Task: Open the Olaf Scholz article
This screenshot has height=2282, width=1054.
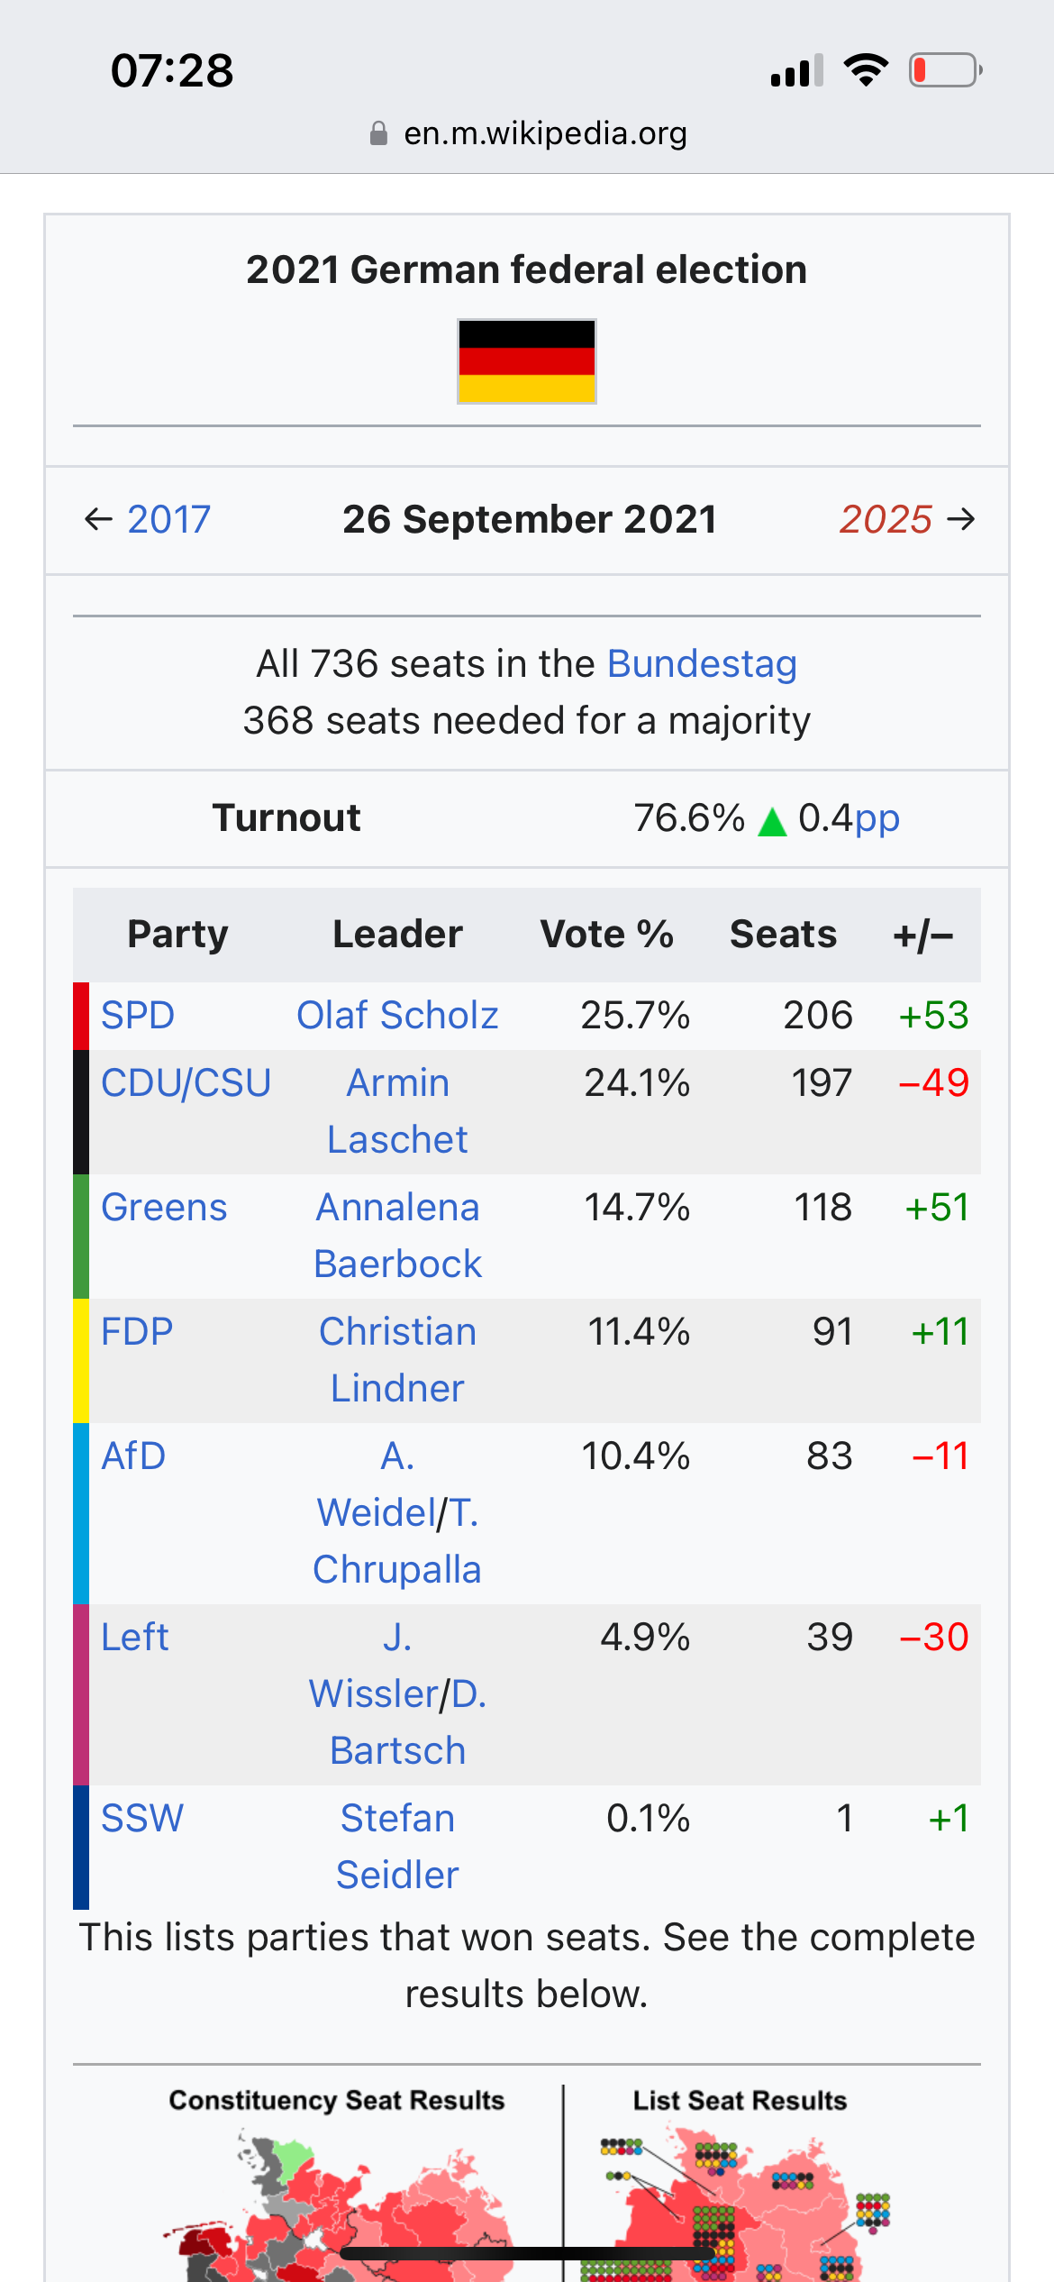Action: coord(397,1016)
